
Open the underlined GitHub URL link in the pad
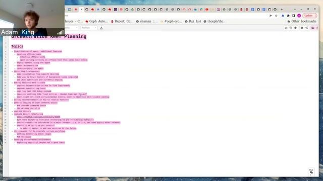pyautogui.click(x=38, y=117)
